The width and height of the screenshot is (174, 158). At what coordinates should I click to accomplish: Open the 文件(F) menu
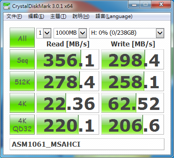[14, 16]
